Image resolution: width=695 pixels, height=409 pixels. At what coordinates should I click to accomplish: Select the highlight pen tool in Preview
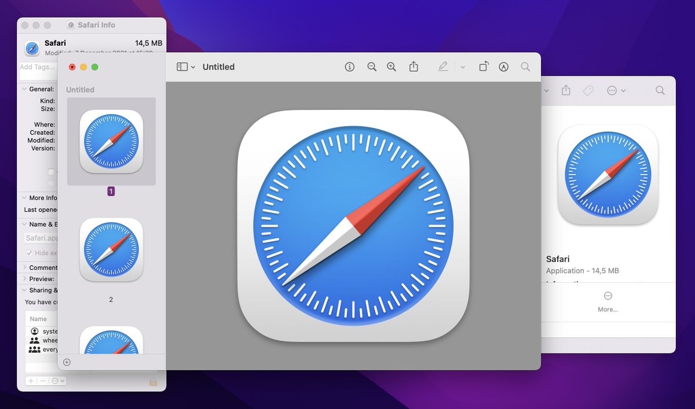[443, 67]
